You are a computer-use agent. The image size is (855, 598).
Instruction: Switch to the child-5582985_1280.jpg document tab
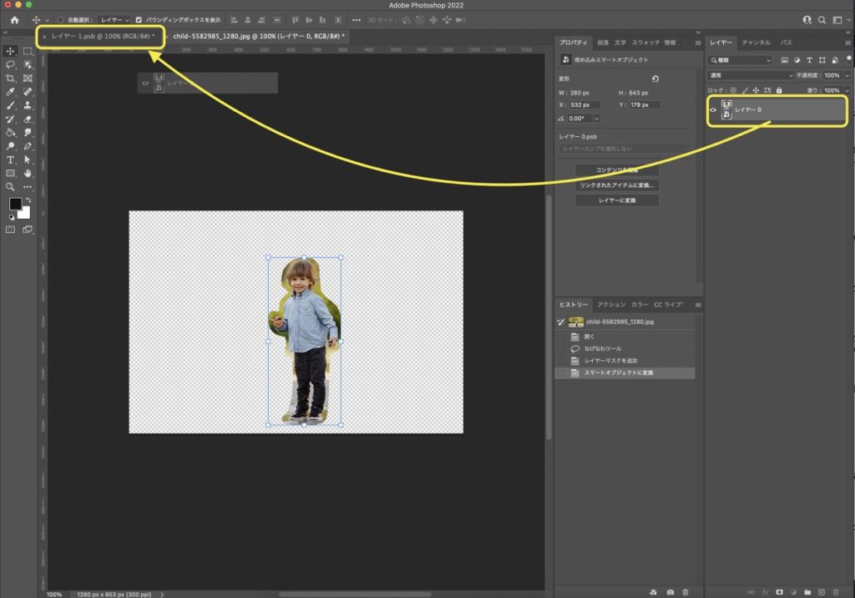[259, 36]
